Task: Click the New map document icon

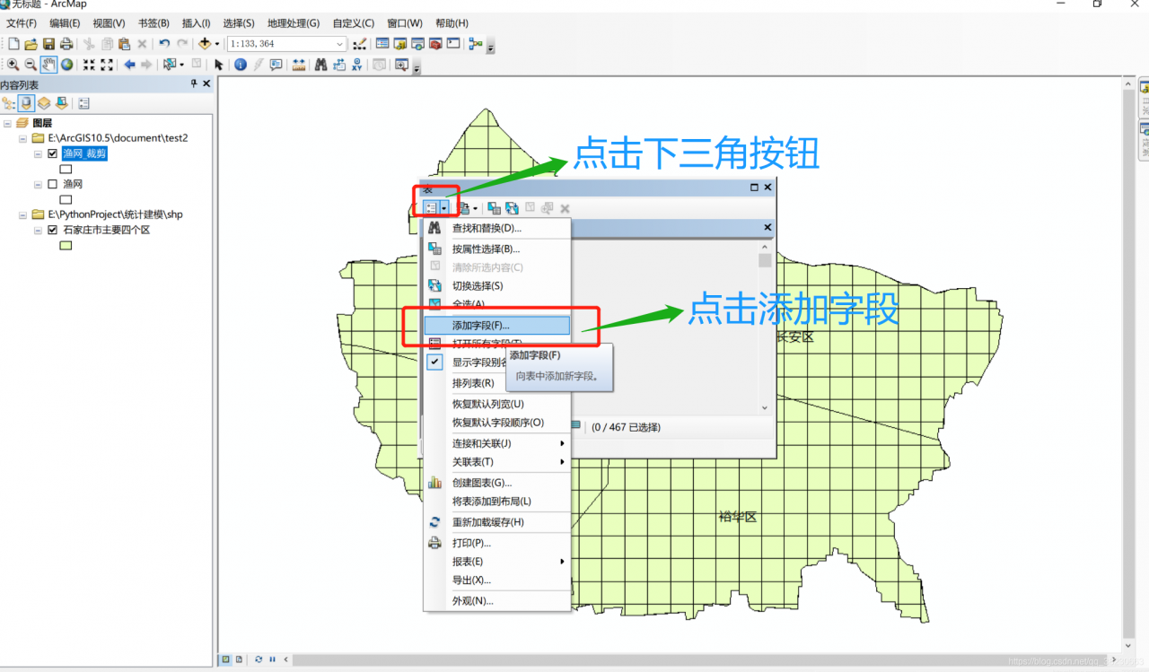Action: coord(13,43)
